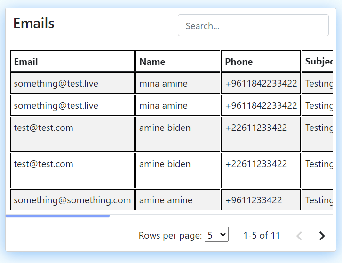The image size is (342, 263).
Task: Click the Rows per page label
Action: click(170, 236)
